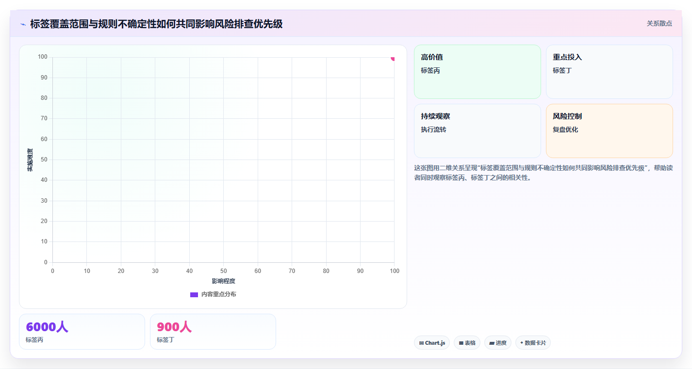Screen dimensions: 692x369
Task: Open the 风险控制 quadrant card
Action: 609,131
